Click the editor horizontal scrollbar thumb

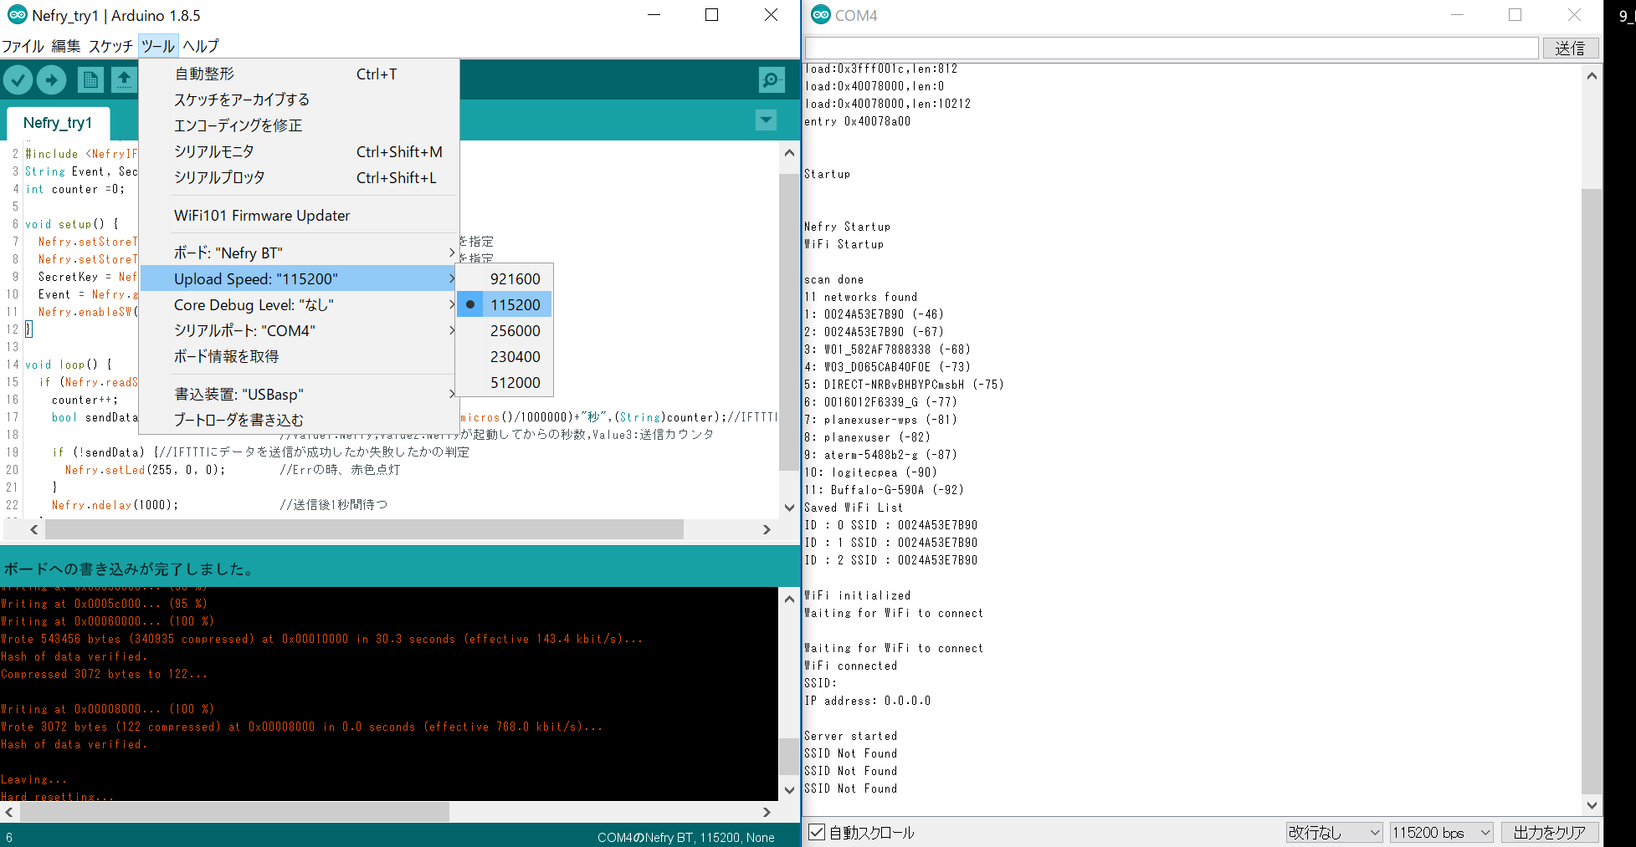[364, 529]
